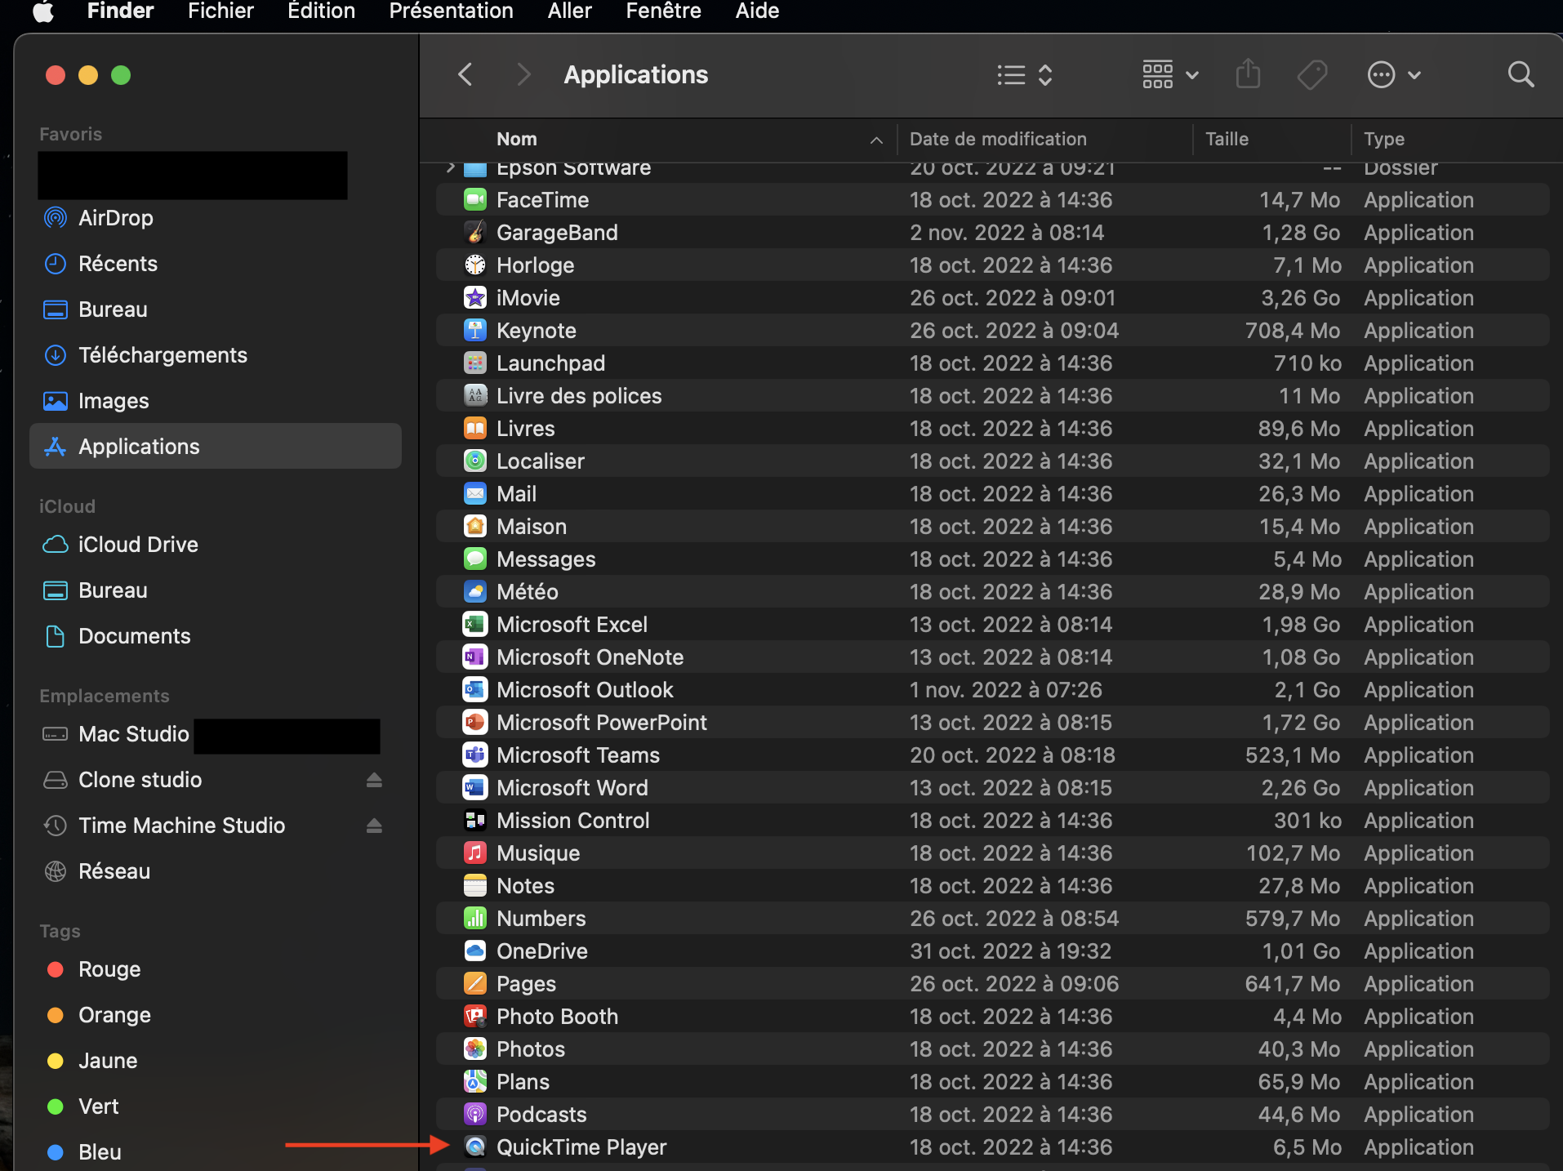Select the OneDrive cloud icon
Screen dimensions: 1563x1171
click(x=475, y=951)
